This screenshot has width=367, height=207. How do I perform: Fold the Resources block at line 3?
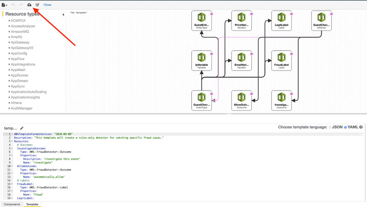click(12, 142)
